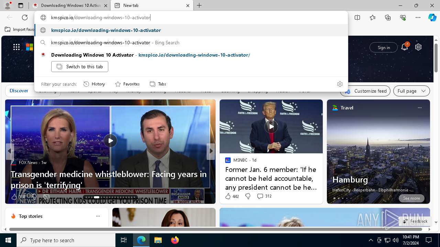
Task: Open Windows Start menu
Action: coord(8,240)
